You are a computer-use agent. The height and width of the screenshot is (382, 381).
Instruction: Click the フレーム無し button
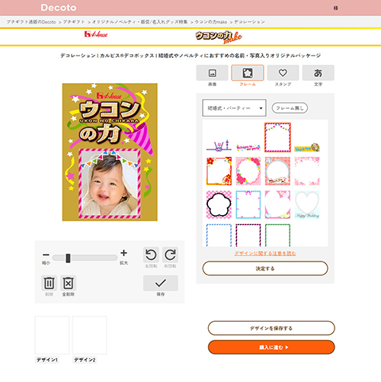(x=290, y=108)
